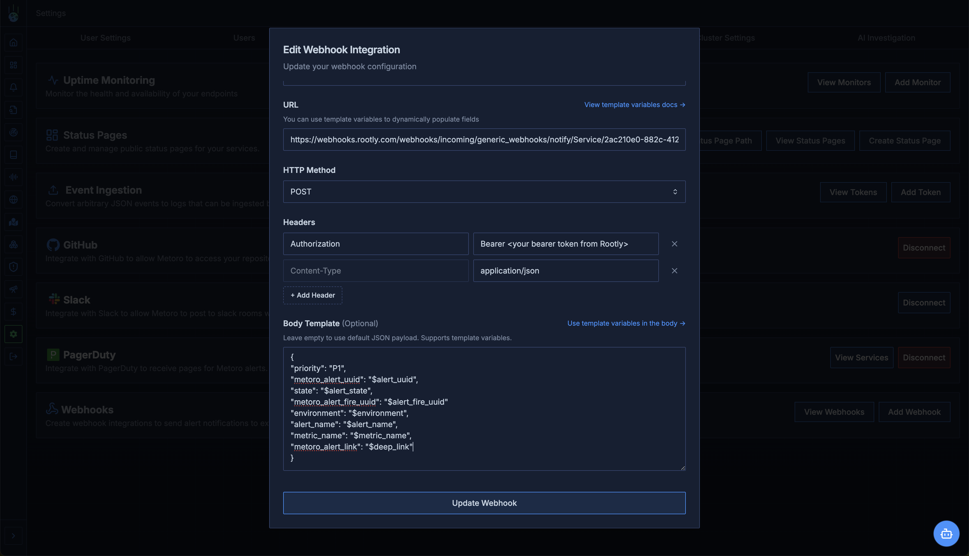Click the settings gear sidebar icon
The width and height of the screenshot is (969, 556).
point(13,334)
